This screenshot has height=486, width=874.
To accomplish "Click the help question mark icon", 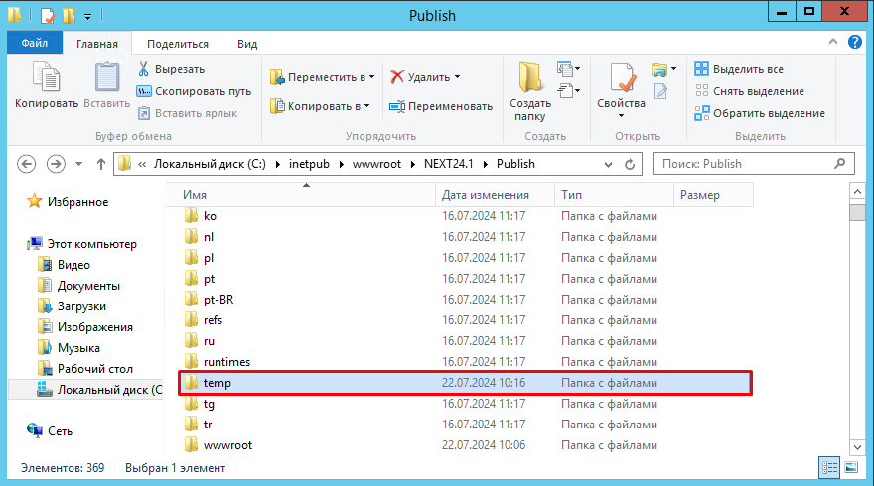I will coord(854,42).
